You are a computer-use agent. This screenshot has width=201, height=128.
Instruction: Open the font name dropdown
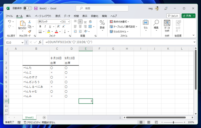tap(61, 22)
